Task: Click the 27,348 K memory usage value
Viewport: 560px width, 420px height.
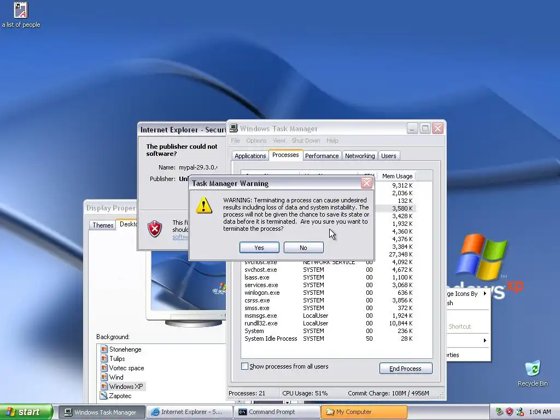Action: (401, 254)
